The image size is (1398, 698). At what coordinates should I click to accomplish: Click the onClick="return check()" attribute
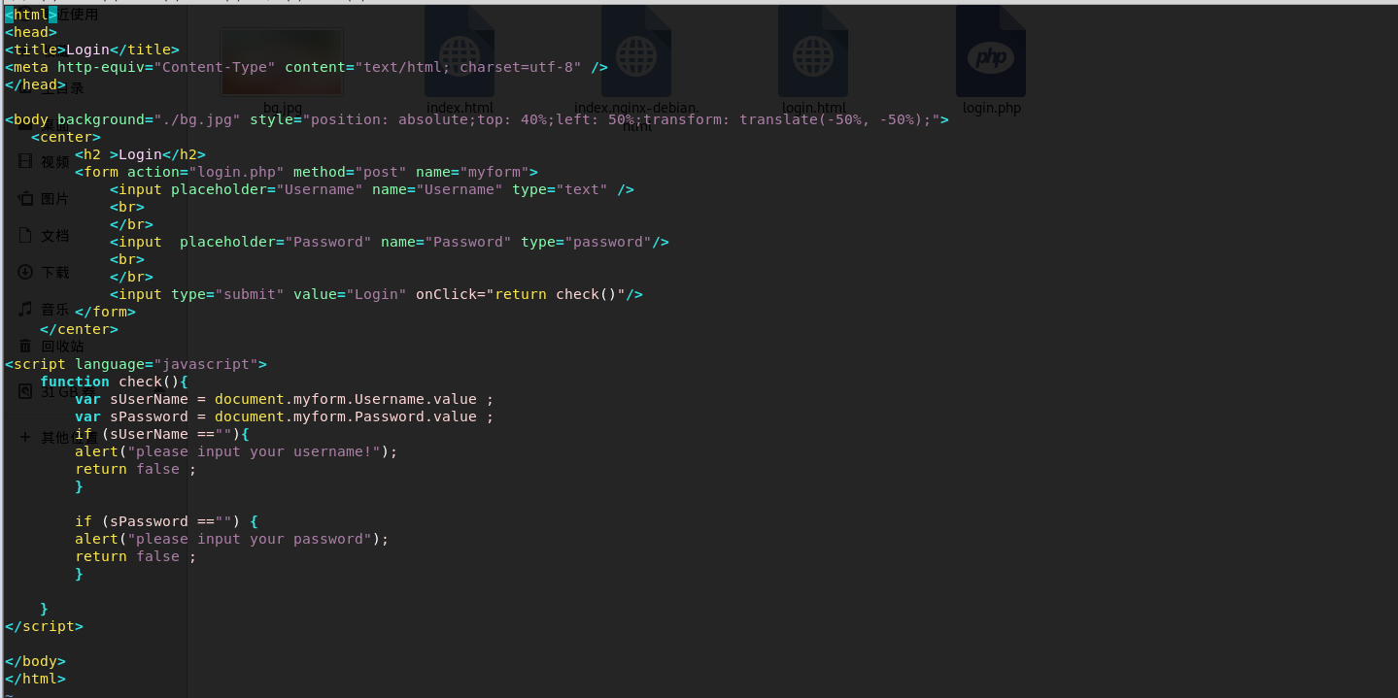[x=521, y=294]
